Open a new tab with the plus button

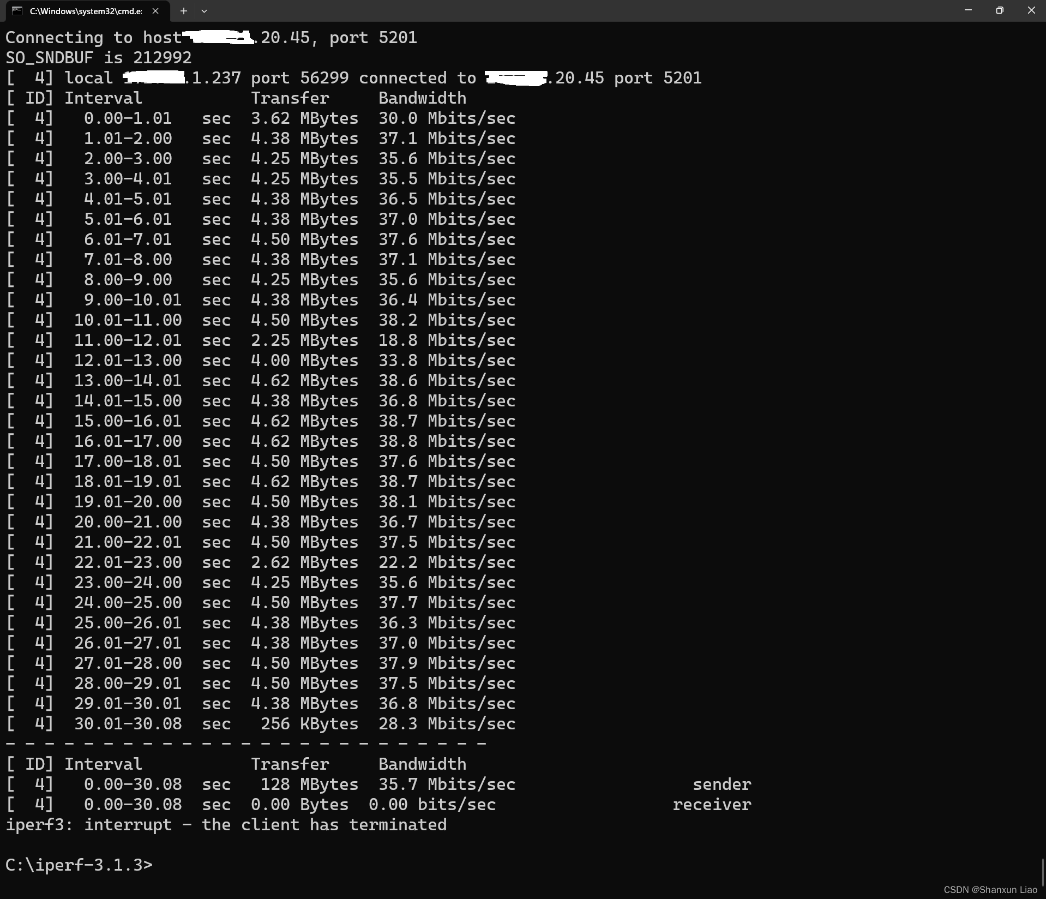point(183,10)
